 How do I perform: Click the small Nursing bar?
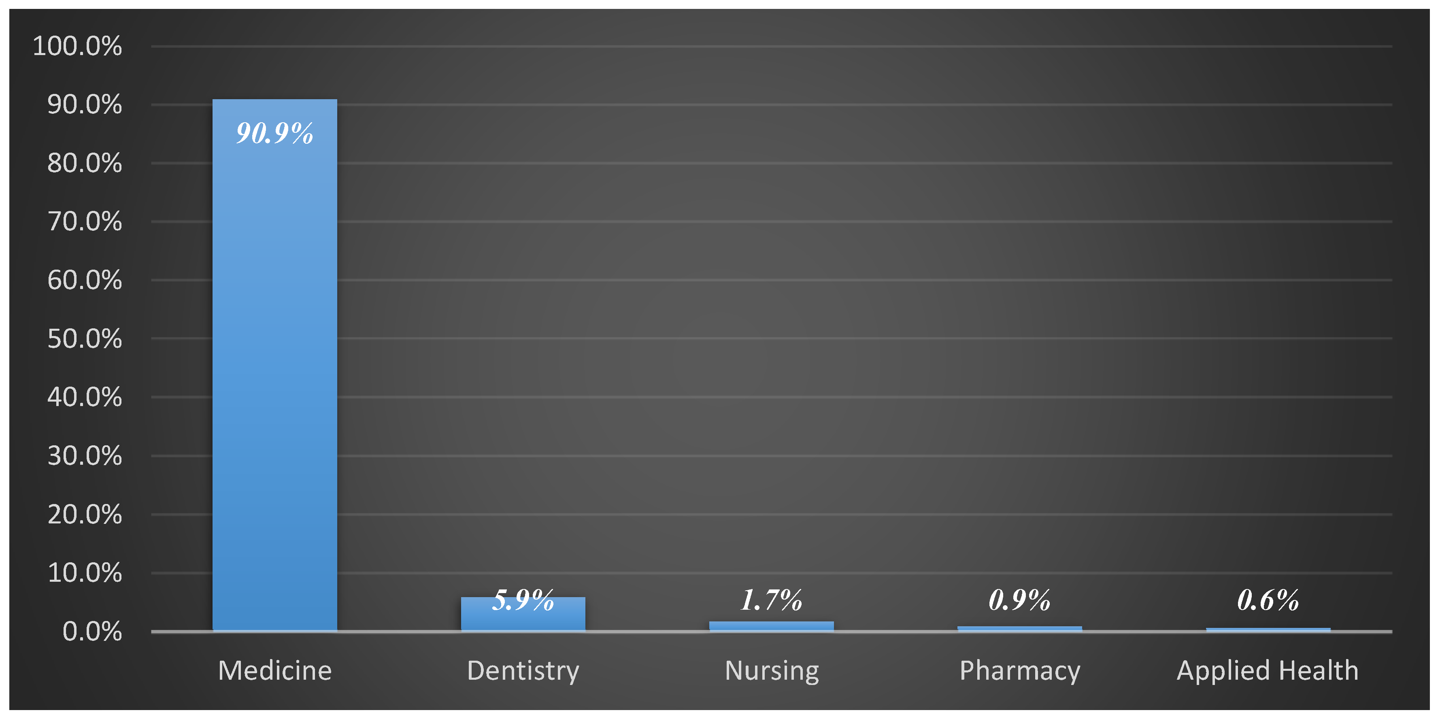pos(771,626)
